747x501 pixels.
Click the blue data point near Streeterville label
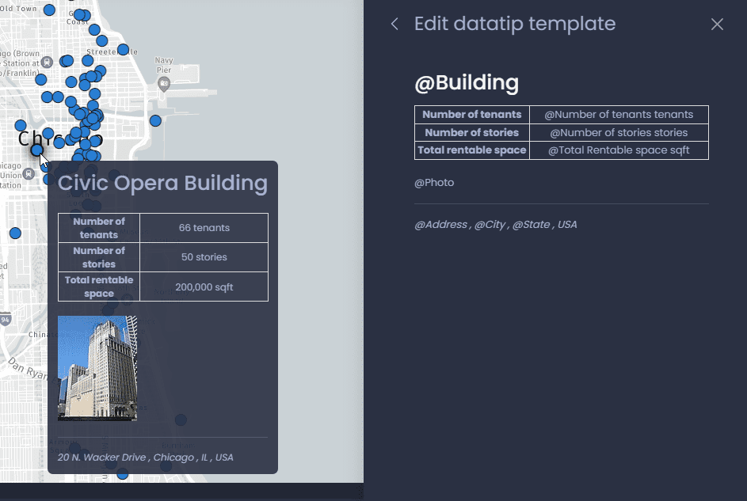[123, 50]
